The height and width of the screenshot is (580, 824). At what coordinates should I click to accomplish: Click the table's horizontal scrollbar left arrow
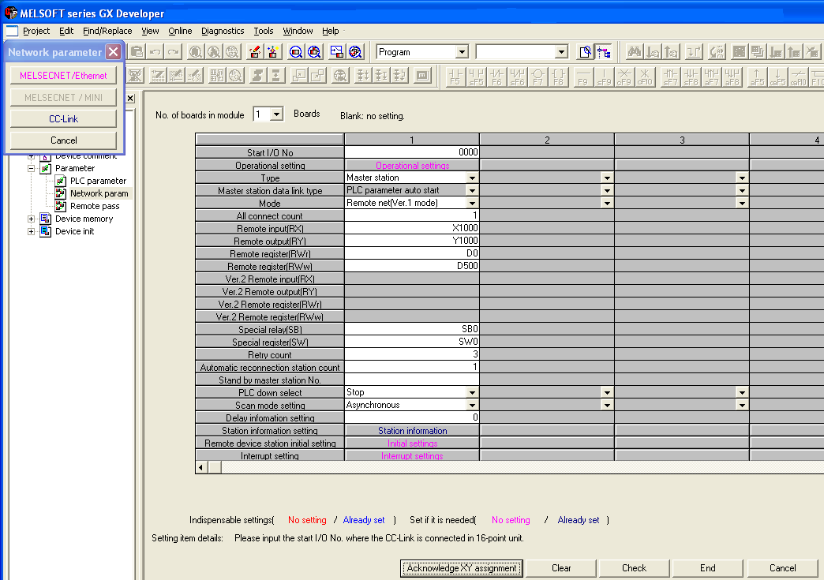coord(202,468)
